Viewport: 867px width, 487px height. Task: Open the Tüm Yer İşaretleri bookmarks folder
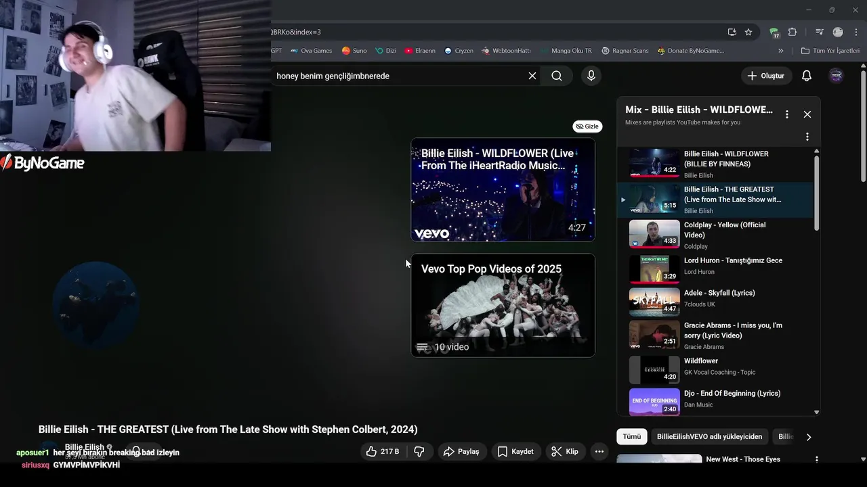(830, 51)
